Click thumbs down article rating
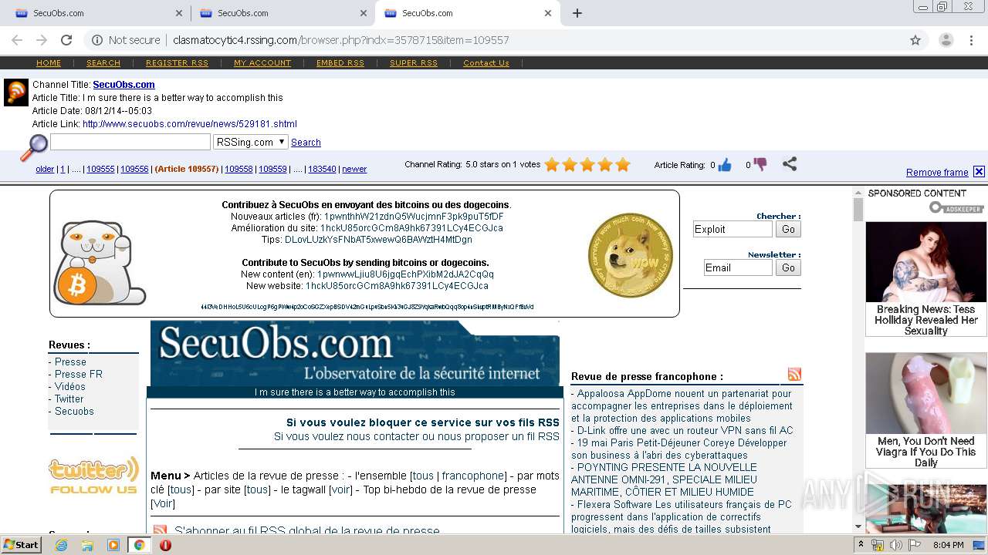988x555 pixels. pyautogui.click(x=760, y=164)
